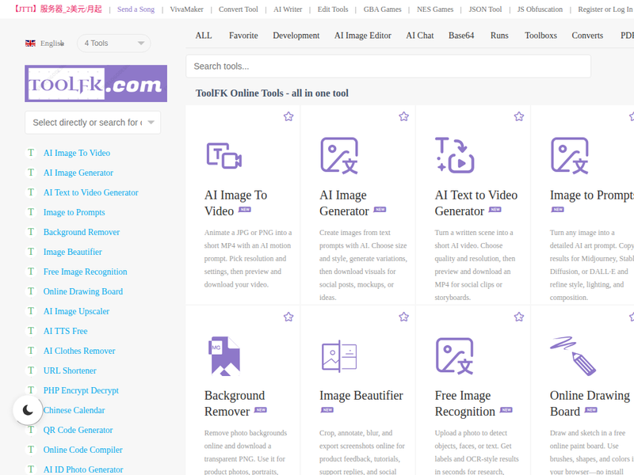Favorite the Image Beautifier tool star
This screenshot has height=475, width=634.
(x=403, y=317)
